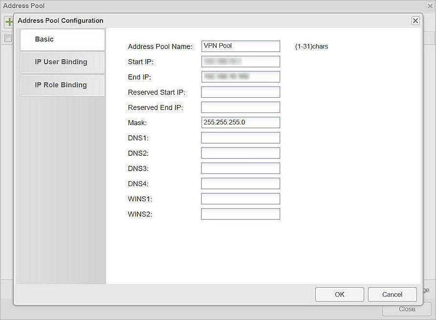Click the DNS1 input box
This screenshot has width=436, height=320.
point(240,138)
